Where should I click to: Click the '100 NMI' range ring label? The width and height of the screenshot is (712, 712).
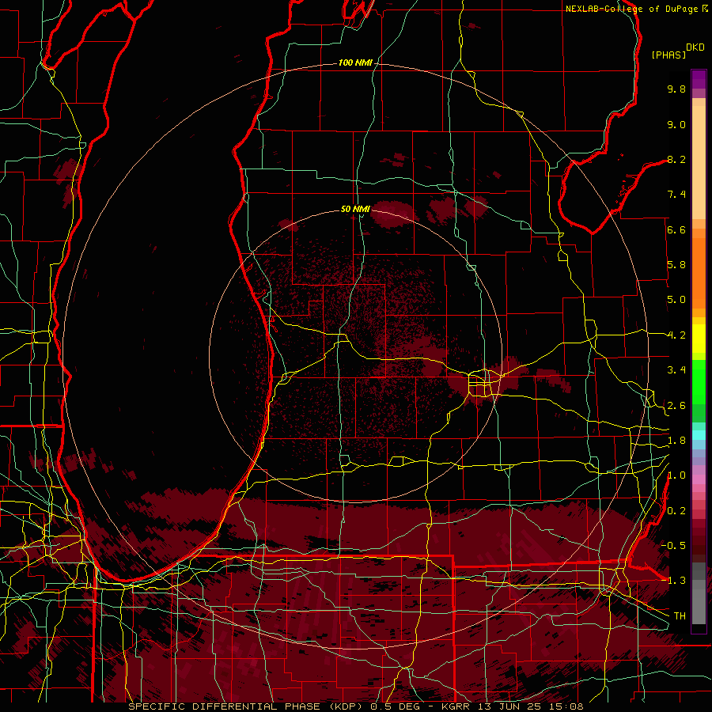point(355,62)
